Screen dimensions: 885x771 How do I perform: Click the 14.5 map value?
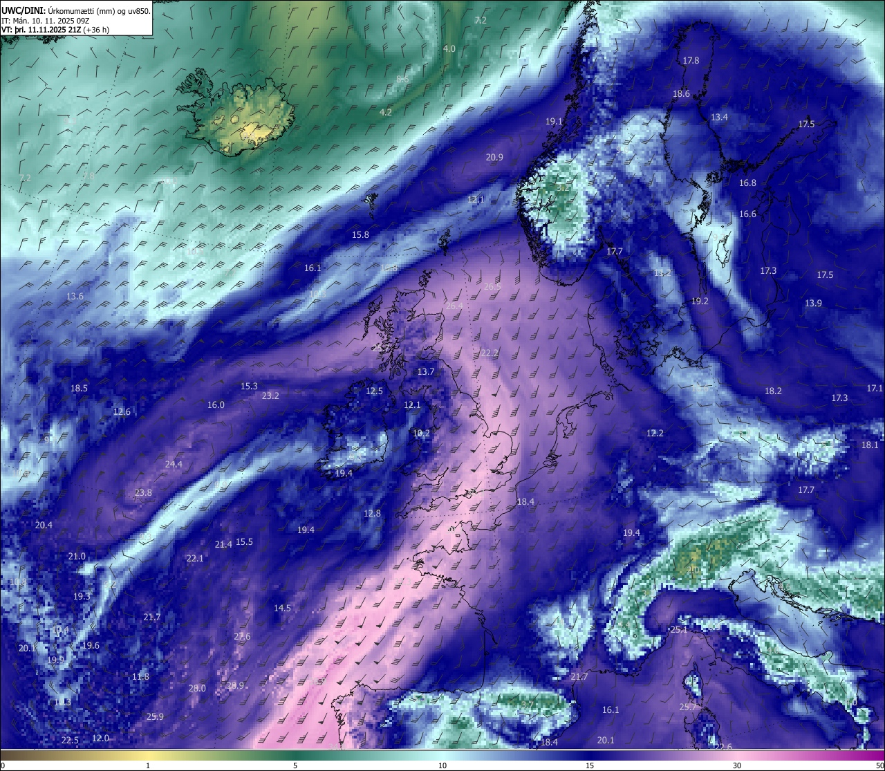282,609
